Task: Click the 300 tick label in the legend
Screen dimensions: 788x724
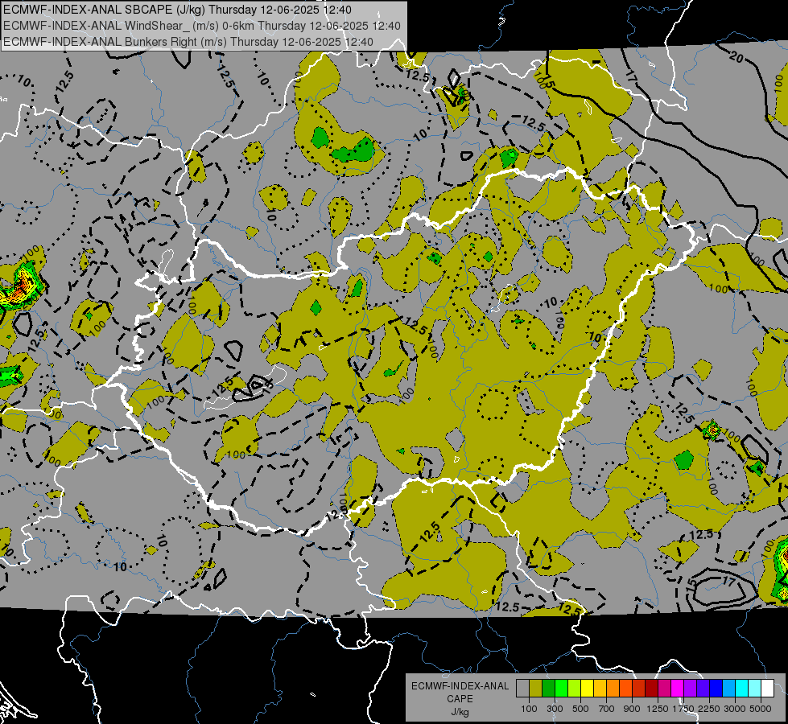Action: pyautogui.click(x=555, y=709)
